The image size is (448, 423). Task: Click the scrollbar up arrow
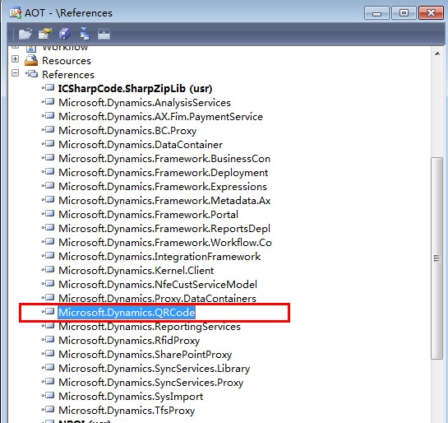pos(437,53)
